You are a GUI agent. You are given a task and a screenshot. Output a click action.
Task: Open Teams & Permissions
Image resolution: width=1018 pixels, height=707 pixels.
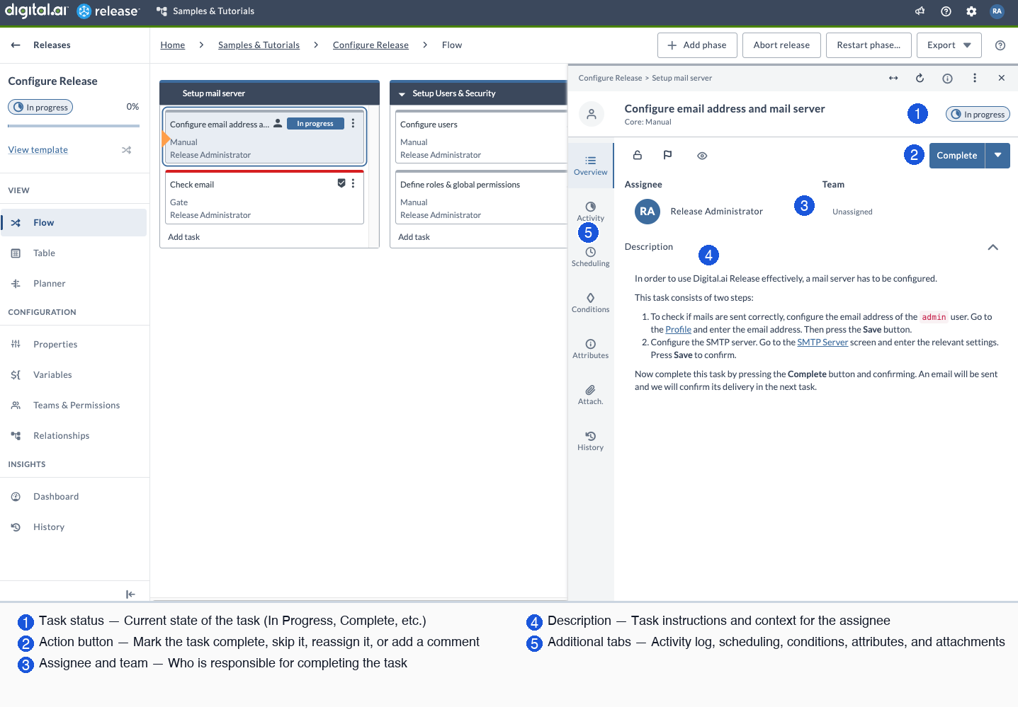(74, 405)
